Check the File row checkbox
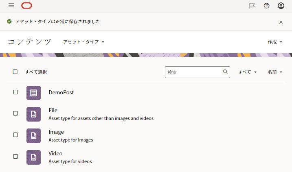Image resolution: width=292 pixels, height=172 pixels. click(x=15, y=113)
